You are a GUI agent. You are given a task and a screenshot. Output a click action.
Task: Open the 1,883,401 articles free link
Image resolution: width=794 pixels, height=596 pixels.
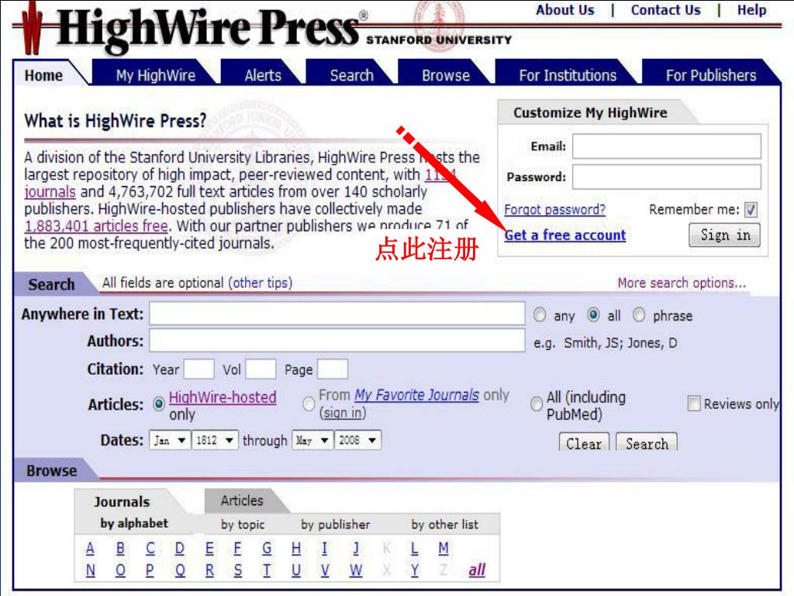[x=96, y=226]
